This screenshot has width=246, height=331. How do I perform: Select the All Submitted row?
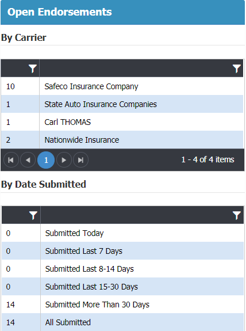[122, 322]
